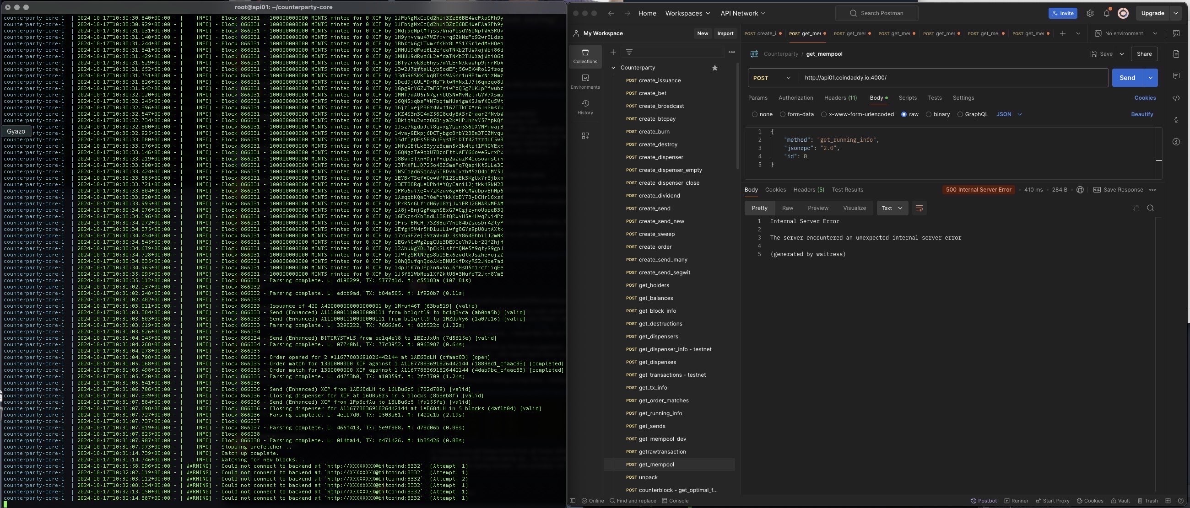Open create_issuance request in collection

coord(659,81)
